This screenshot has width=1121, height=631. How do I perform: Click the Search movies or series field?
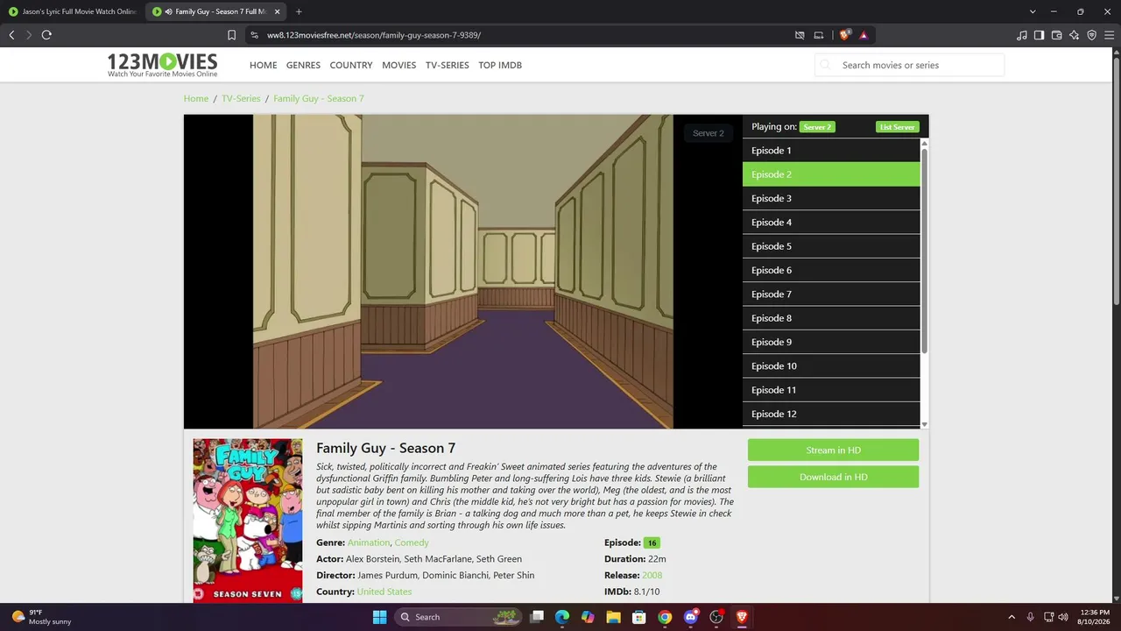click(909, 65)
